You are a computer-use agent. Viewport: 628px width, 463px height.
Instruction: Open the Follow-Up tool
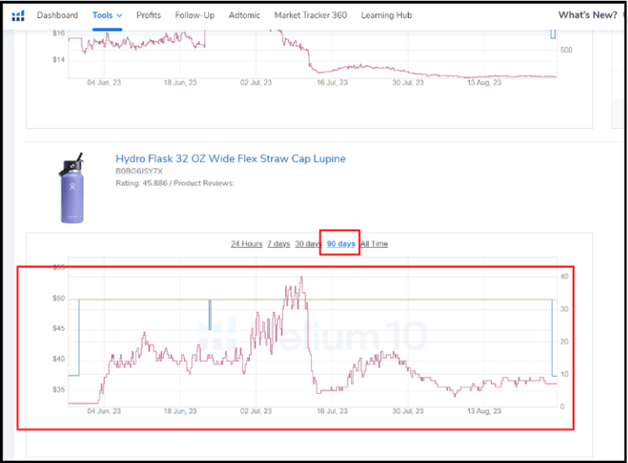[x=195, y=15]
